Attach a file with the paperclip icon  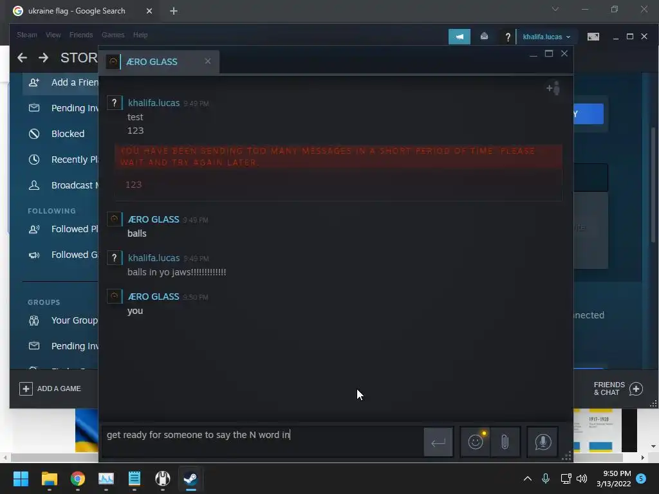click(x=505, y=442)
